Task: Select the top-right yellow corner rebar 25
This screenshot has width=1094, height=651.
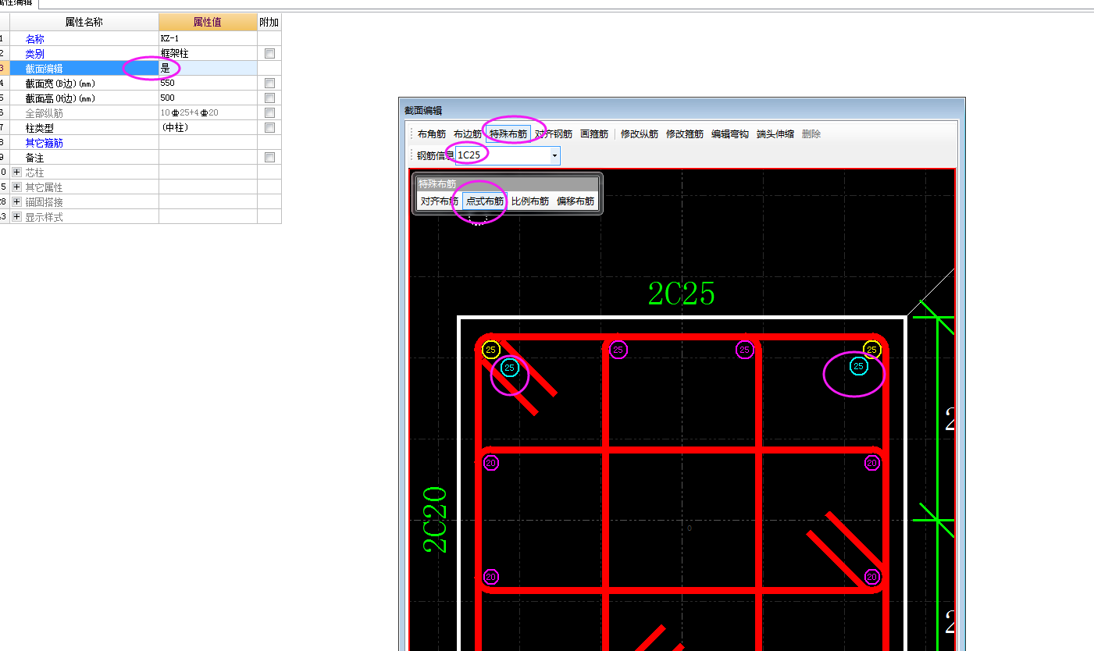Action: [x=872, y=350]
